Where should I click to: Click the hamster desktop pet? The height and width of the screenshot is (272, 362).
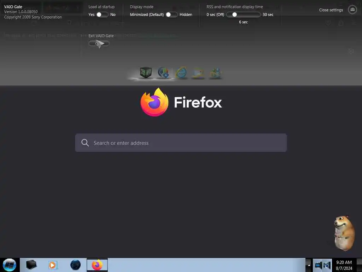point(344,233)
